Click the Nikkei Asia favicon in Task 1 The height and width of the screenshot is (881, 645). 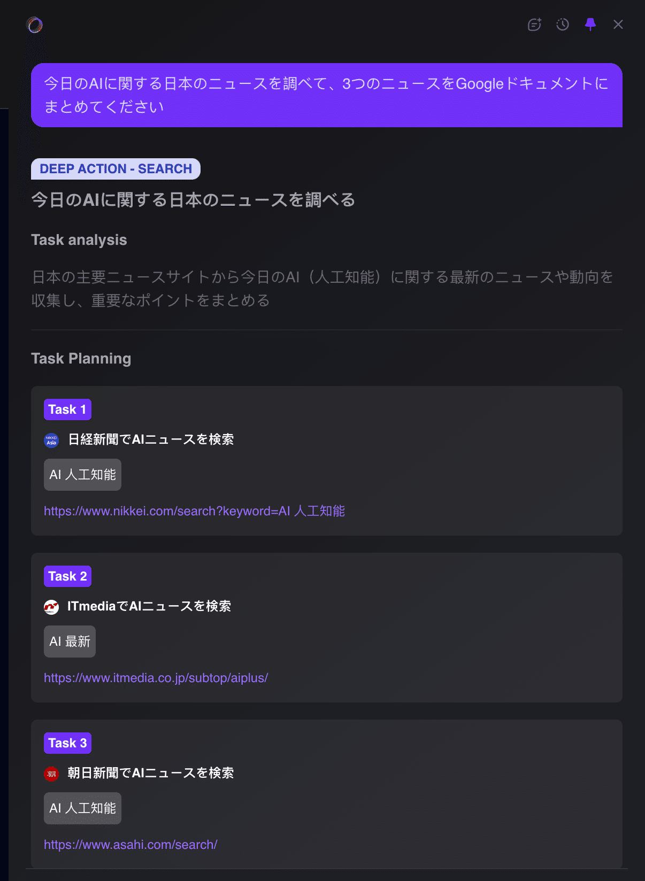(x=51, y=440)
